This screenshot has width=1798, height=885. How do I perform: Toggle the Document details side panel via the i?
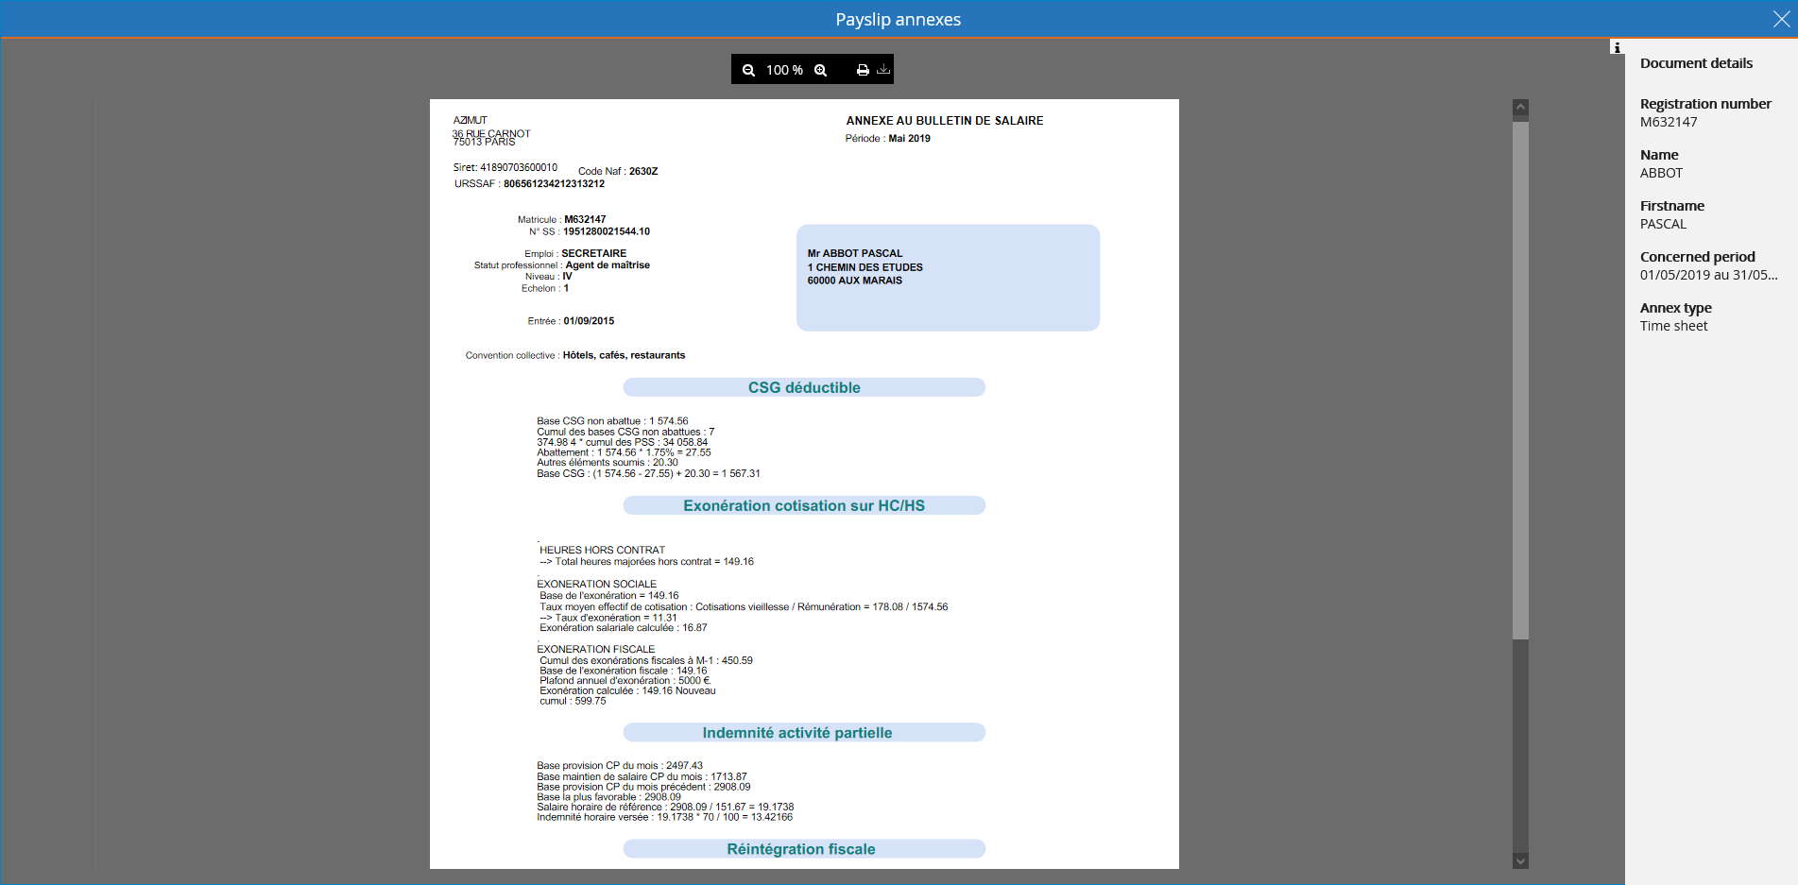pyautogui.click(x=1617, y=47)
